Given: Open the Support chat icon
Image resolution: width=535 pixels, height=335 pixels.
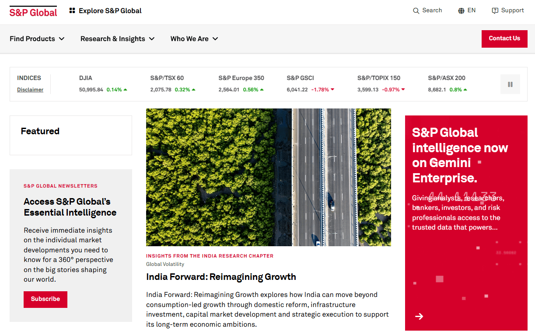Looking at the screenshot, I should tap(495, 10).
